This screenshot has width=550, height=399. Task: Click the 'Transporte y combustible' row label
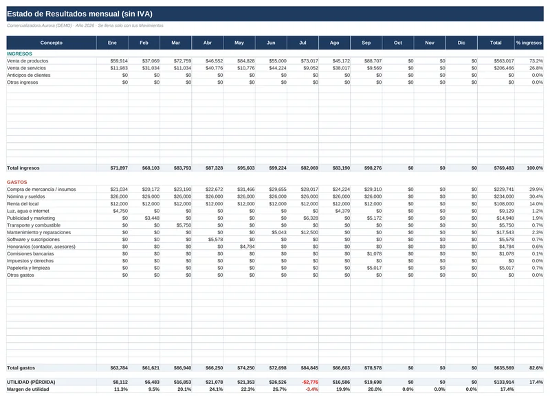[34, 225]
